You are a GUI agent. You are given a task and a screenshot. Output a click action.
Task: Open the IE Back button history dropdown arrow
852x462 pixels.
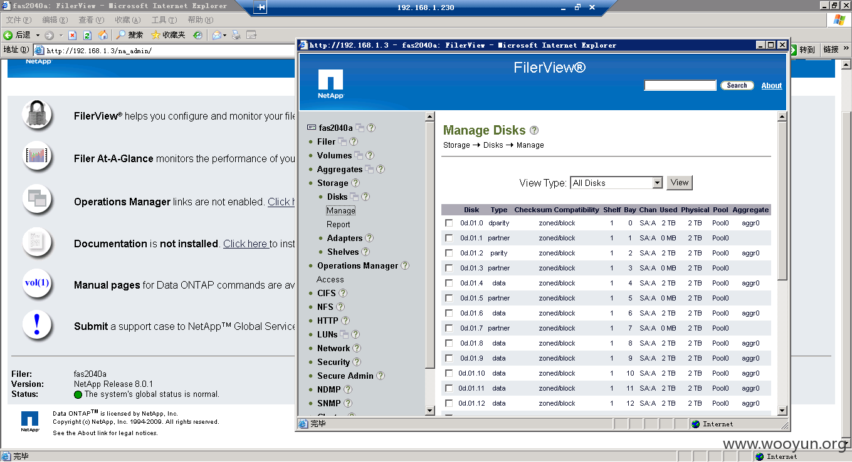click(x=38, y=35)
